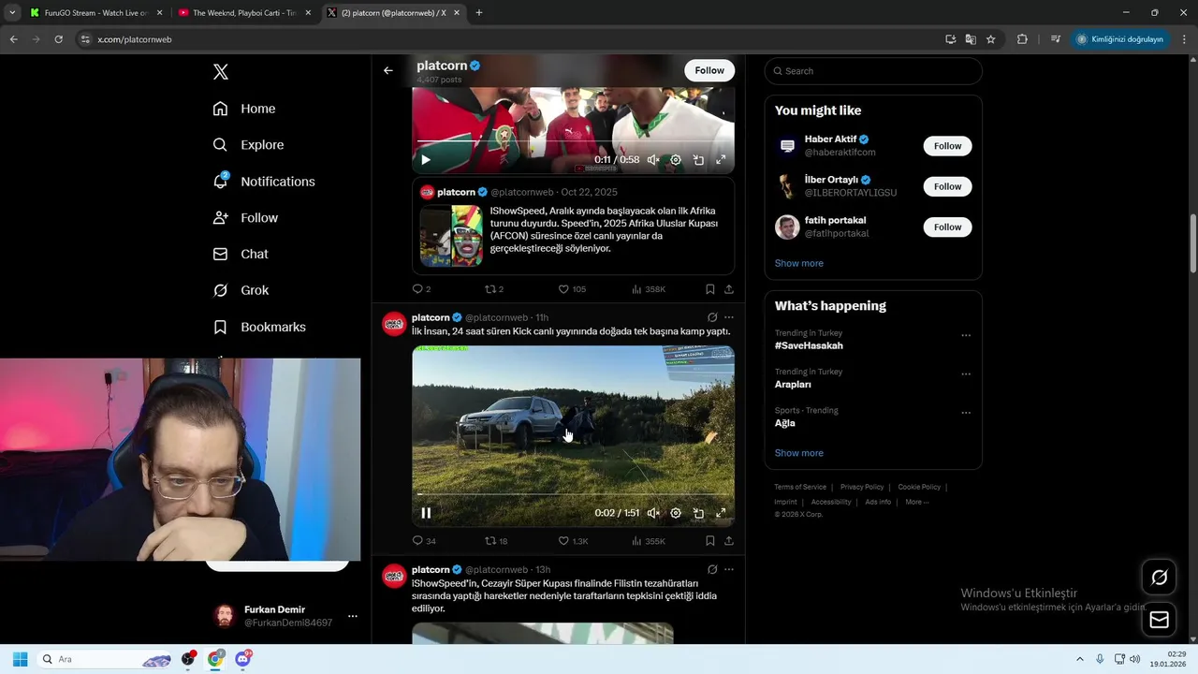Viewport: 1198px width, 674px height.
Task: Open Privacy Policy link
Action: [x=862, y=487]
